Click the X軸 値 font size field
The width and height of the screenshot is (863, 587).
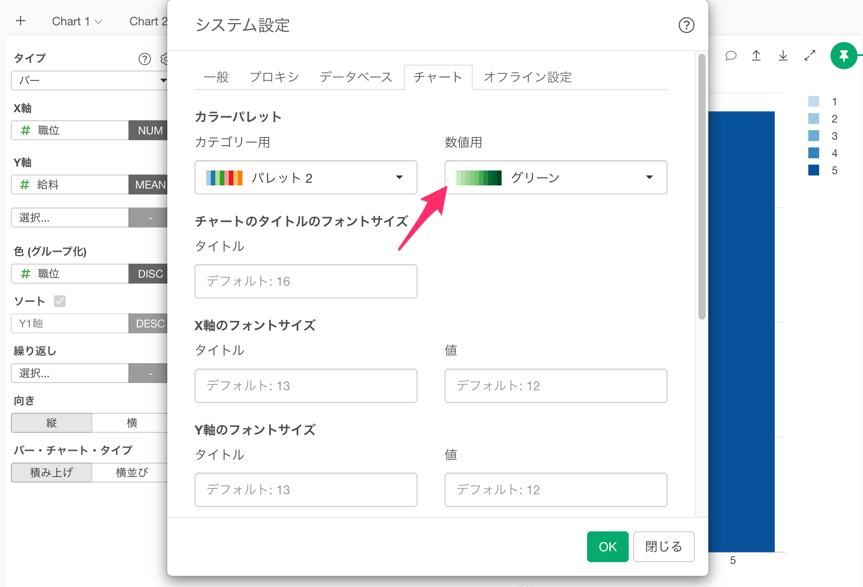(556, 386)
